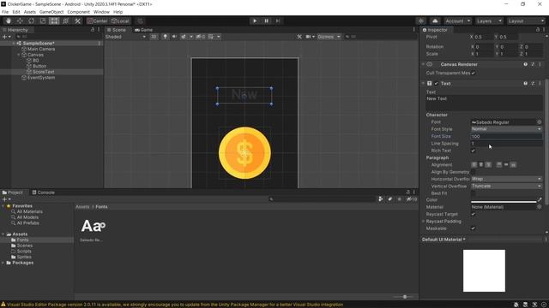Image resolution: width=549 pixels, height=308 pixels.
Task: Open the color eyedropper tool
Action: (x=540, y=199)
